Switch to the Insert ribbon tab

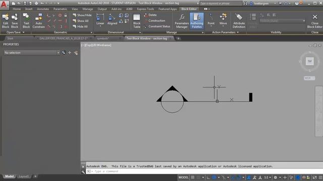pyautogui.click(x=29, y=9)
